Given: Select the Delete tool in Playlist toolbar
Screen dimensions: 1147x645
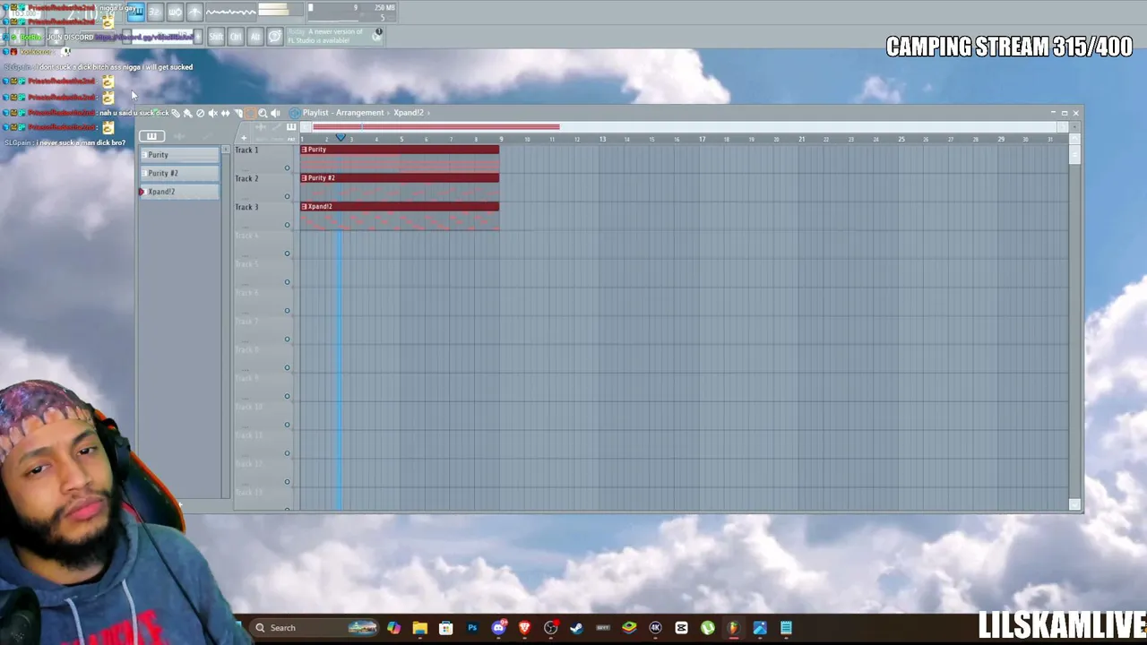Looking at the screenshot, I should tap(200, 113).
